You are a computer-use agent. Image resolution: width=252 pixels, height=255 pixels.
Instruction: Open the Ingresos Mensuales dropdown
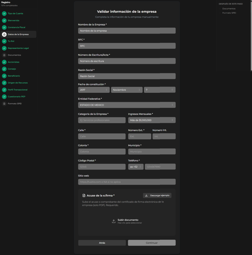[x=152, y=120]
